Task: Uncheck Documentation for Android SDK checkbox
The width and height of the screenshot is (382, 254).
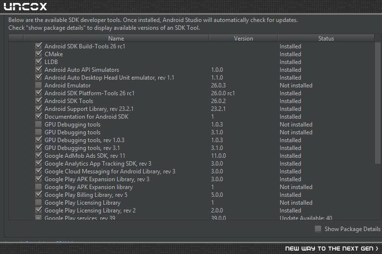Action: click(x=39, y=116)
